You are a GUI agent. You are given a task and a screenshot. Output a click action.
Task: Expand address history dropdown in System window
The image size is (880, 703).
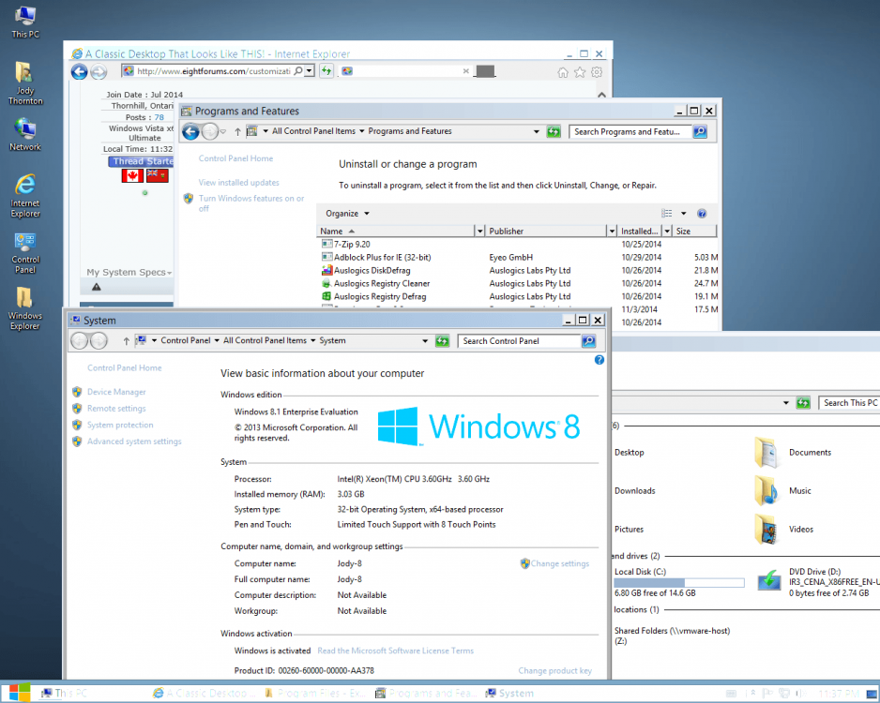pyautogui.click(x=425, y=341)
